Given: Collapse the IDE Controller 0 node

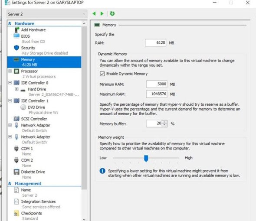Looking at the screenshot, I should point(10,83).
